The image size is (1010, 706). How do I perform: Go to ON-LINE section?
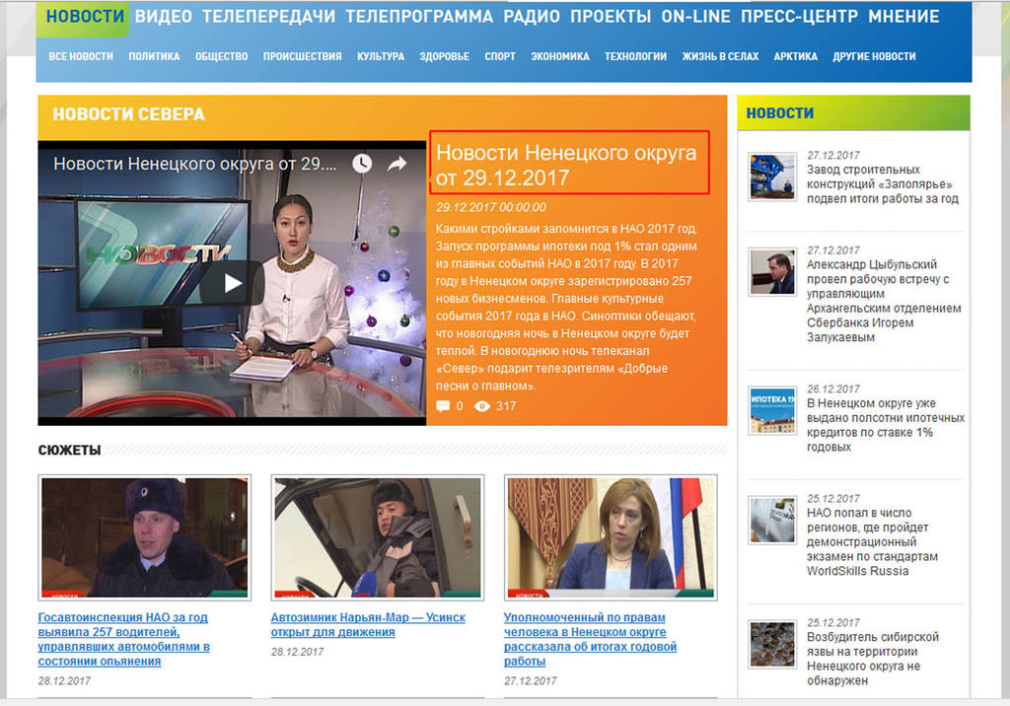(695, 16)
